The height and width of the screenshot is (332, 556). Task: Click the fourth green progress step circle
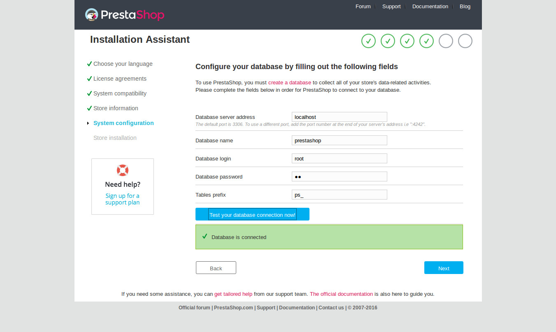click(426, 41)
